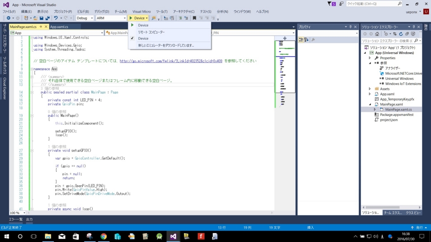Toggle auto-hide pin of the Solution Explorer panel
431x242 pixels.
414,27
